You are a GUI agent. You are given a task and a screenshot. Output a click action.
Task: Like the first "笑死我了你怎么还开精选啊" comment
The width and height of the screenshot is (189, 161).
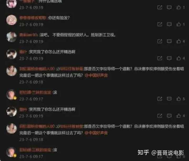pos(178,58)
